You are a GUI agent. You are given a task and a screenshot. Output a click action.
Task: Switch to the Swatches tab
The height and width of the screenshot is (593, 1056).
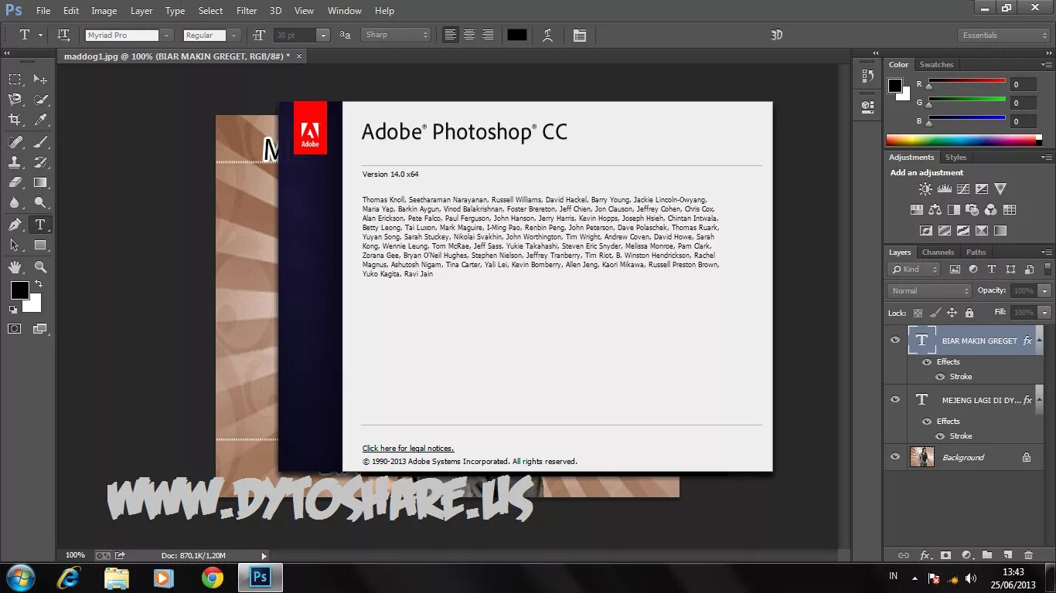936,65
